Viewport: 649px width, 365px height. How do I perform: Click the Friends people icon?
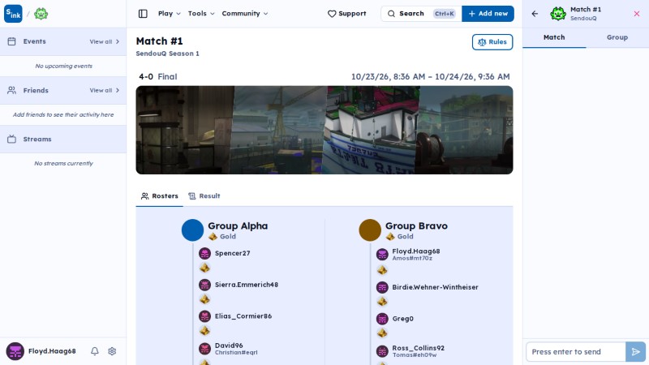[x=11, y=90]
